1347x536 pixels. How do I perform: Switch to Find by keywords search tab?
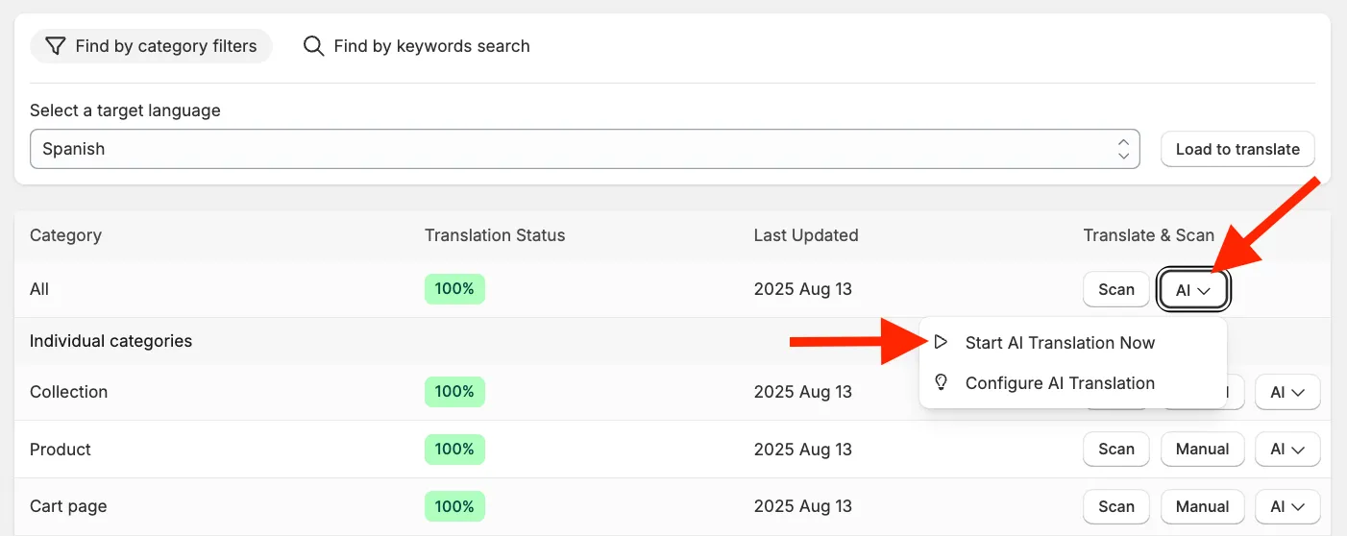[417, 46]
